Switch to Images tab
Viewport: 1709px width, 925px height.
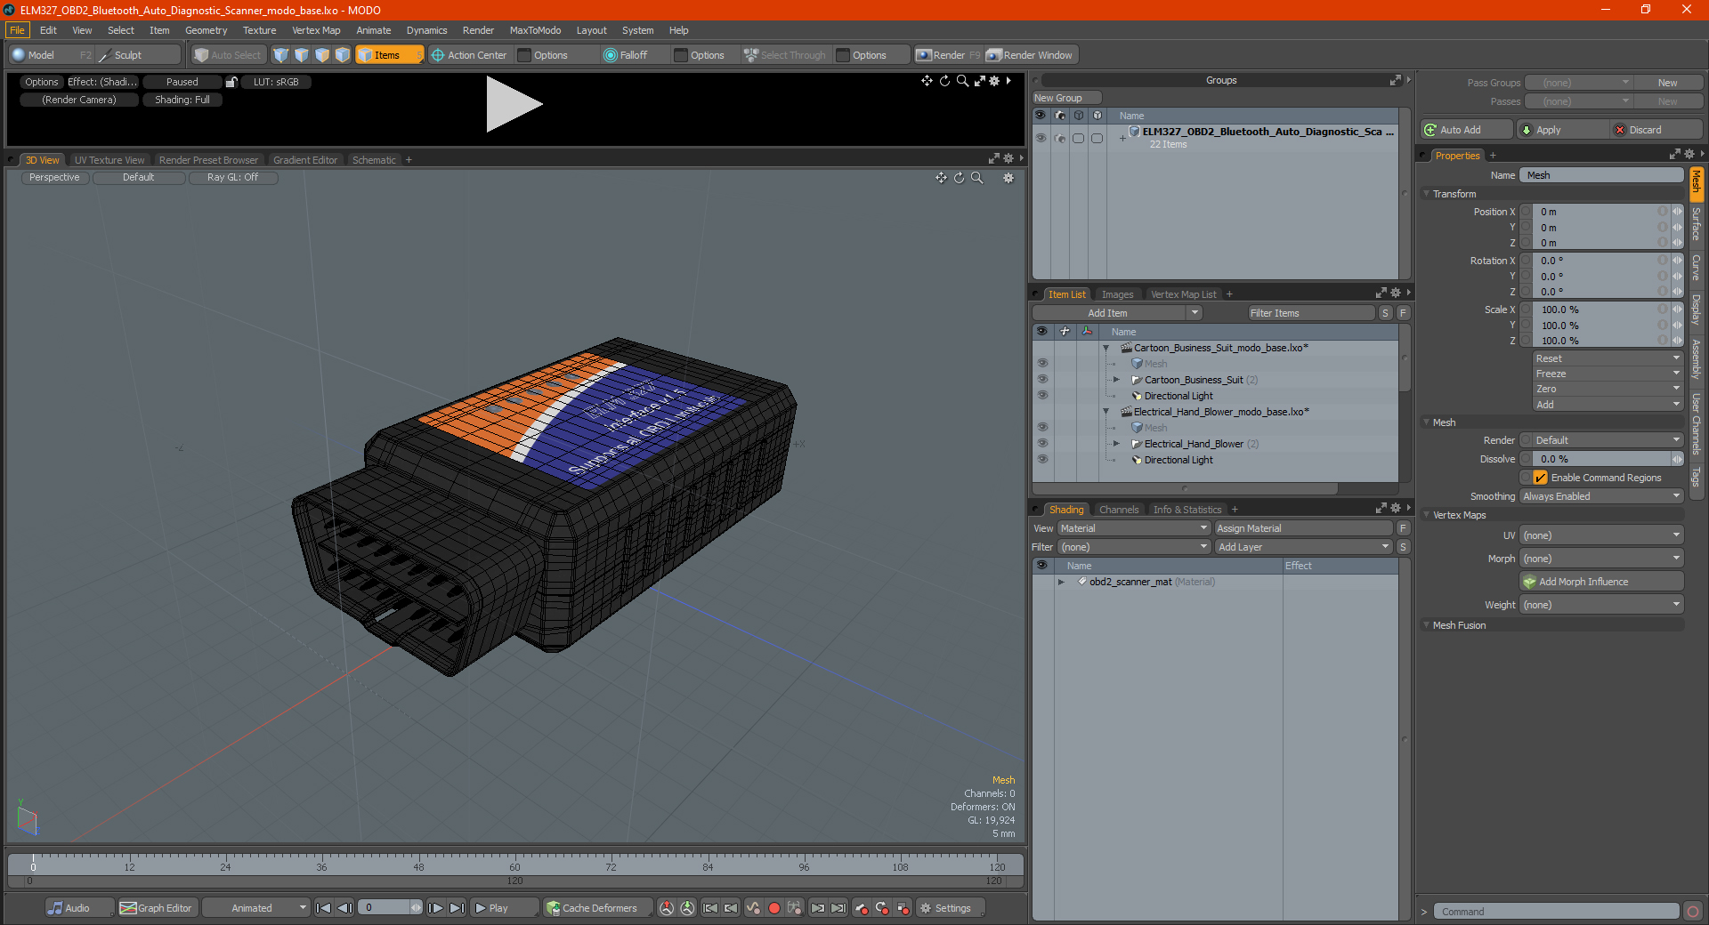(x=1117, y=294)
